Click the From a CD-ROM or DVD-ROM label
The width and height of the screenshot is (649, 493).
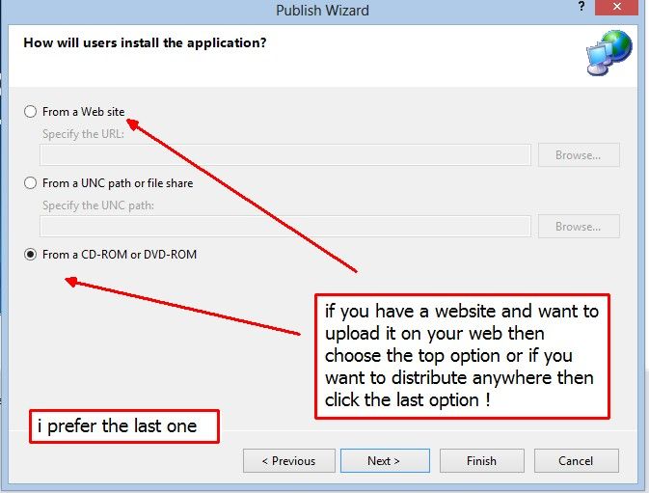[120, 254]
